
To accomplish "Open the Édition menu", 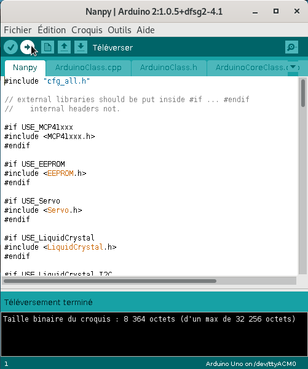I will coord(52,30).
